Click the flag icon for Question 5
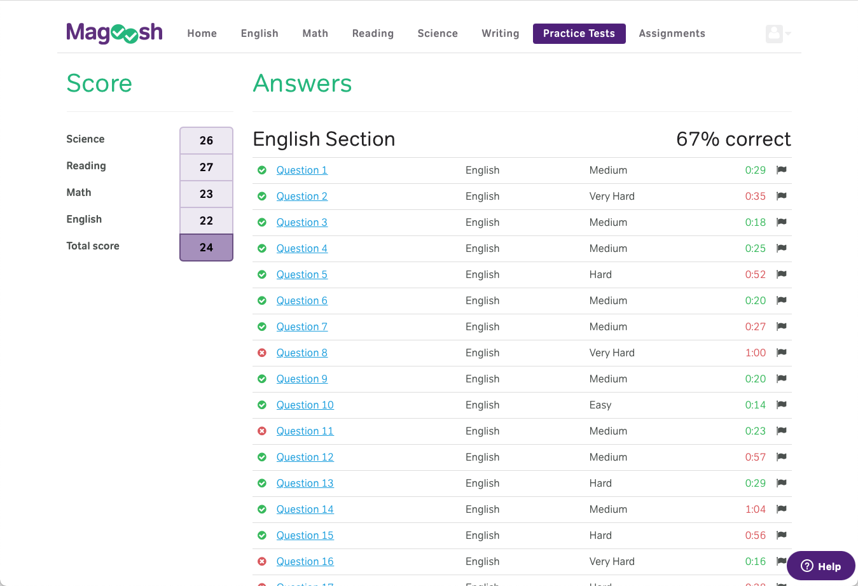 [x=782, y=274]
